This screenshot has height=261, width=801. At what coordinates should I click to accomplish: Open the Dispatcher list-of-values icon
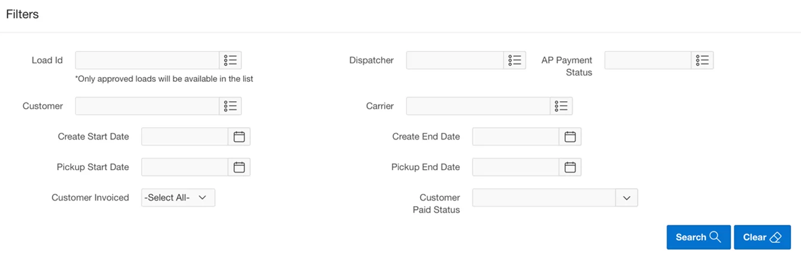(515, 60)
